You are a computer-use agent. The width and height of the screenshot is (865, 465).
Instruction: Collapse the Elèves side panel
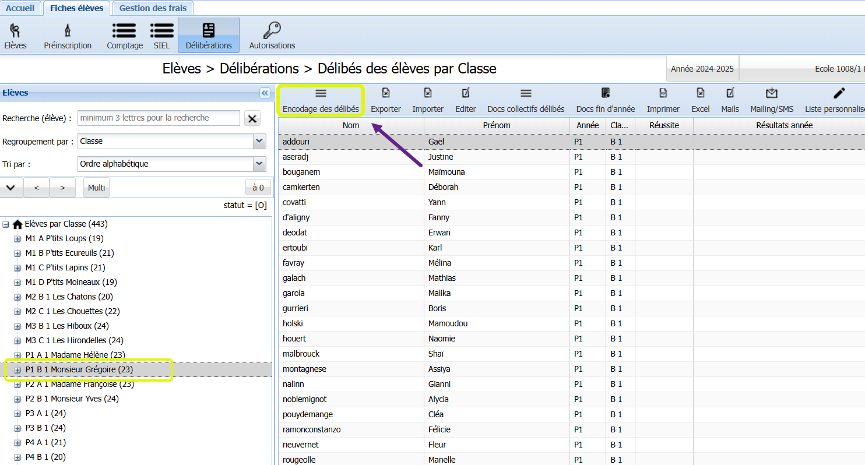pyautogui.click(x=265, y=93)
